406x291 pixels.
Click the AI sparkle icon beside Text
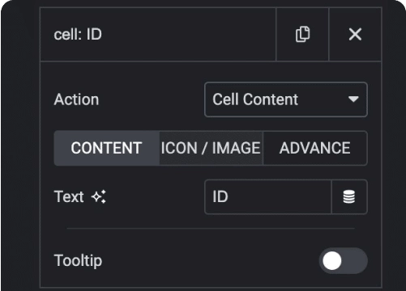99,196
